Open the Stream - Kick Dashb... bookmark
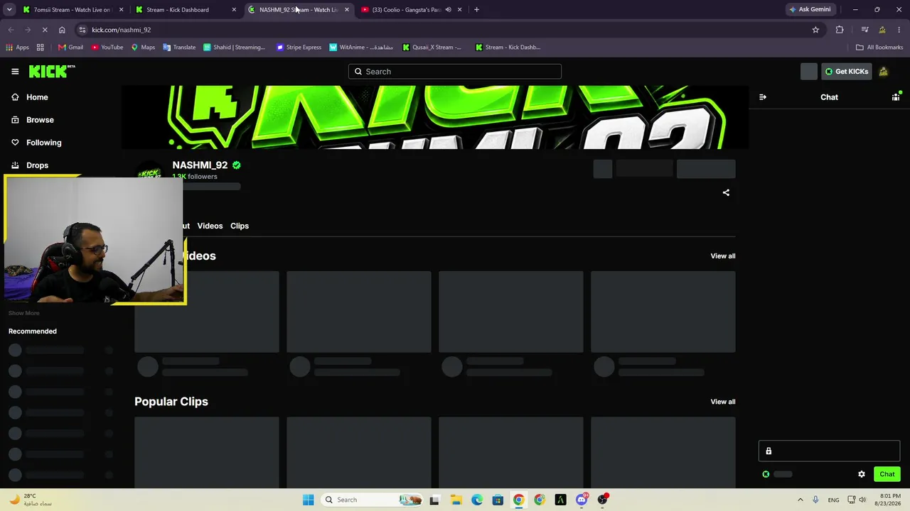910x511 pixels. tap(508, 48)
